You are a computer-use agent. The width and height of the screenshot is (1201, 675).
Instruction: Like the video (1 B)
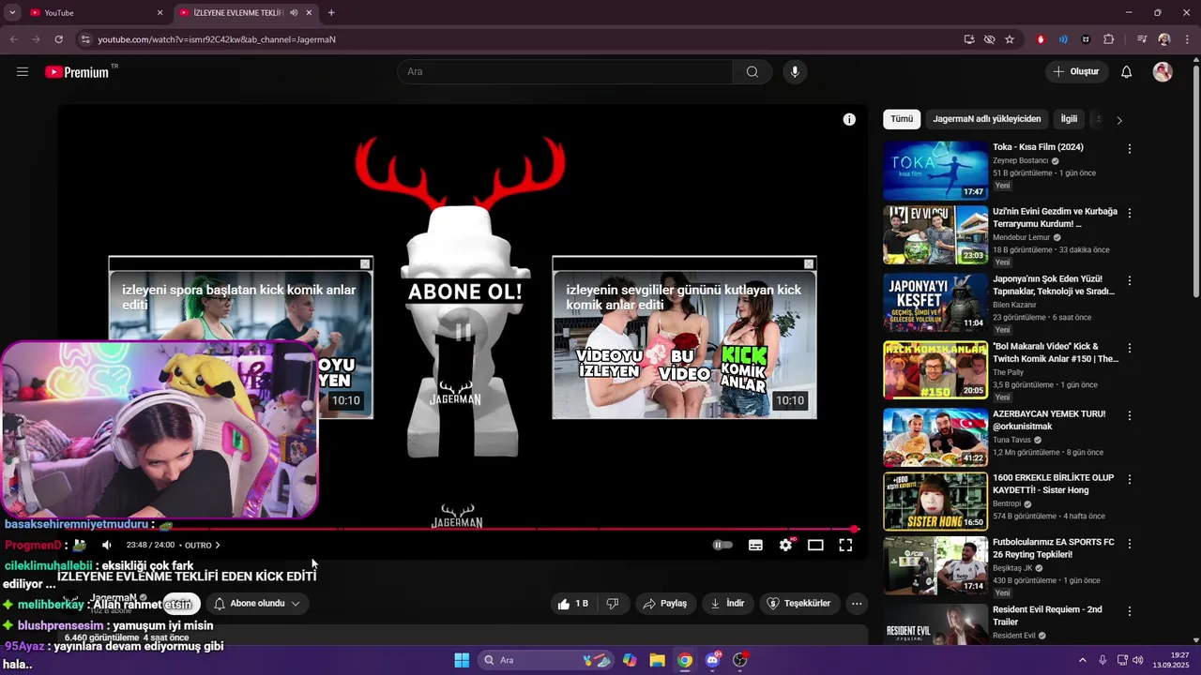pos(572,604)
